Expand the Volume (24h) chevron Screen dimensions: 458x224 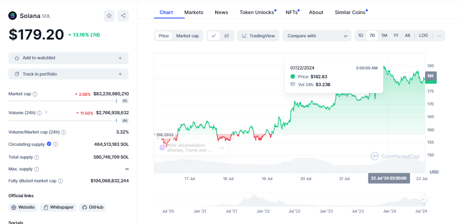coord(47,112)
